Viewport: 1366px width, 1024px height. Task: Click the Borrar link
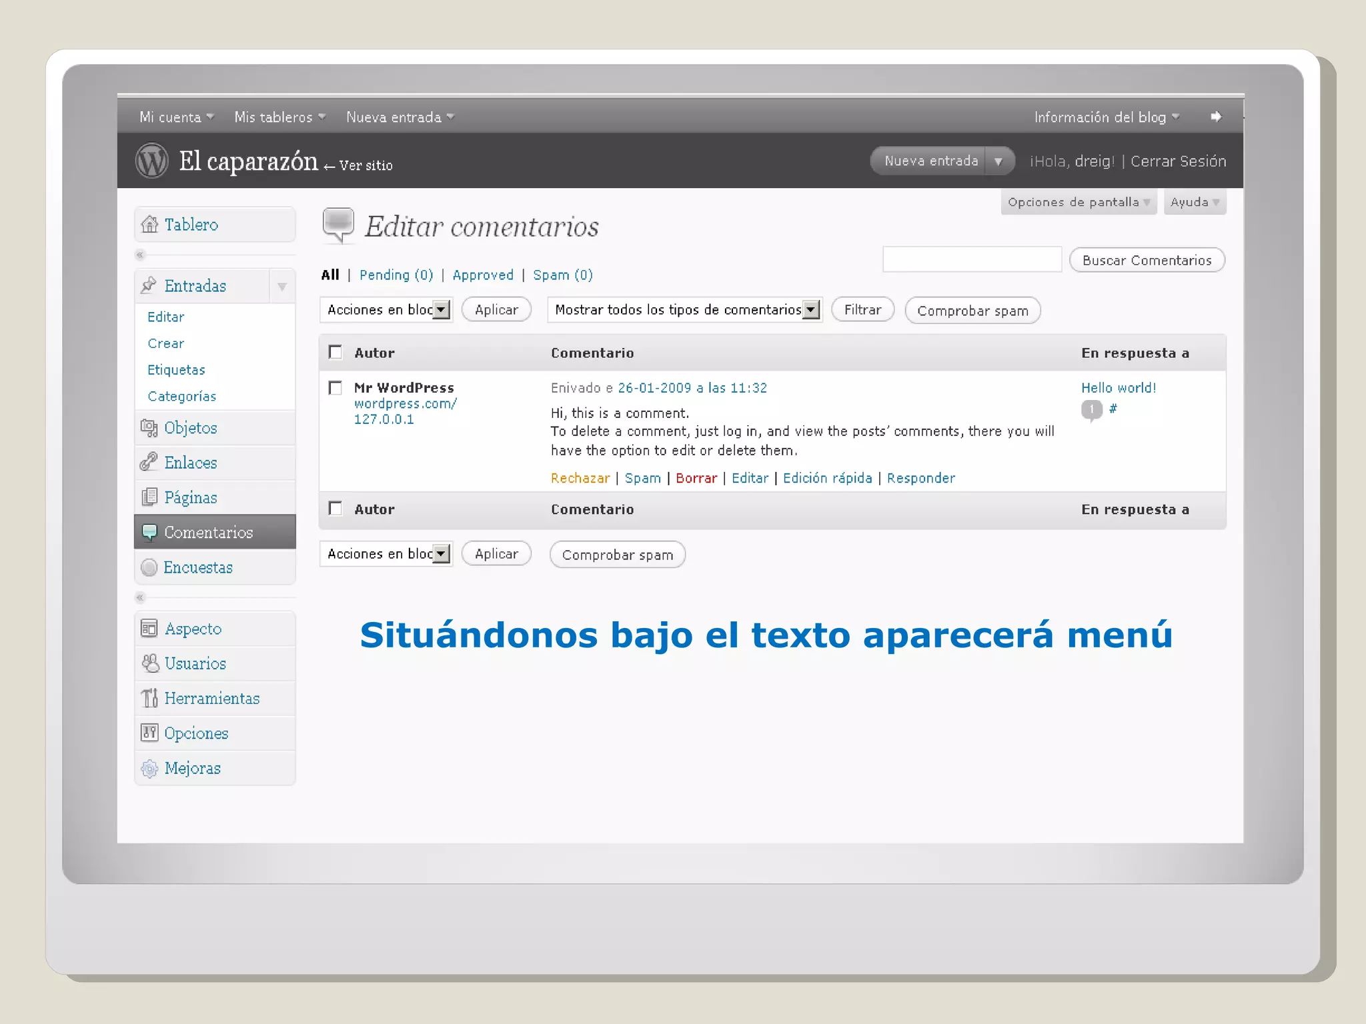(x=696, y=478)
